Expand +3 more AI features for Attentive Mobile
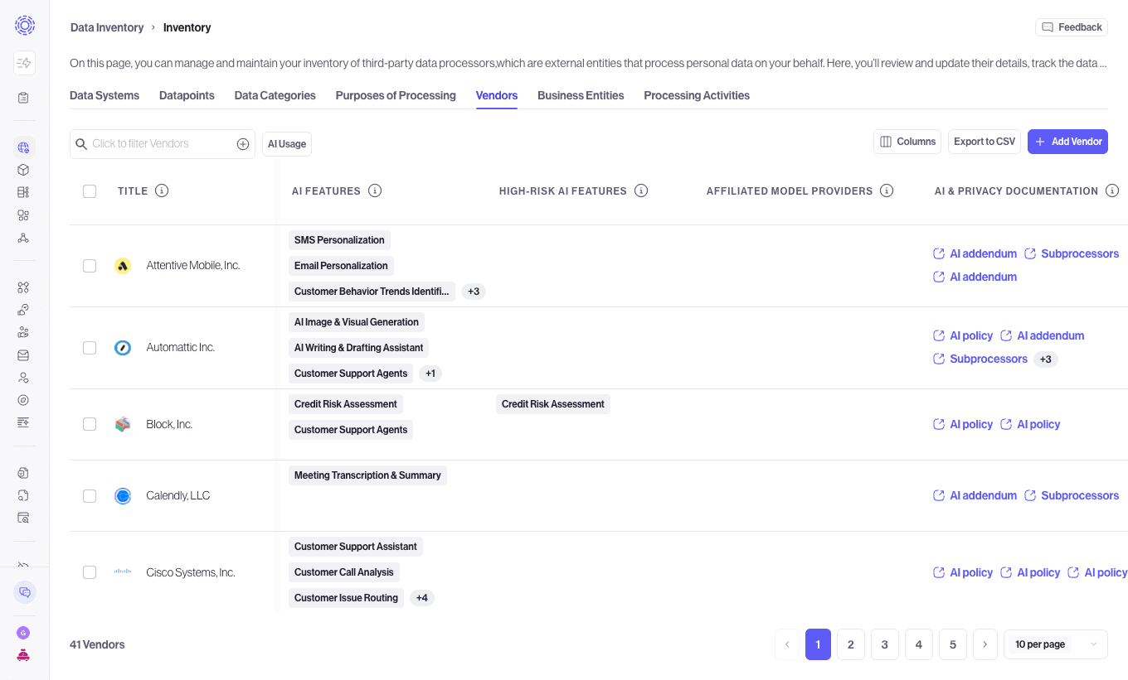This screenshot has width=1128, height=680. (474, 292)
